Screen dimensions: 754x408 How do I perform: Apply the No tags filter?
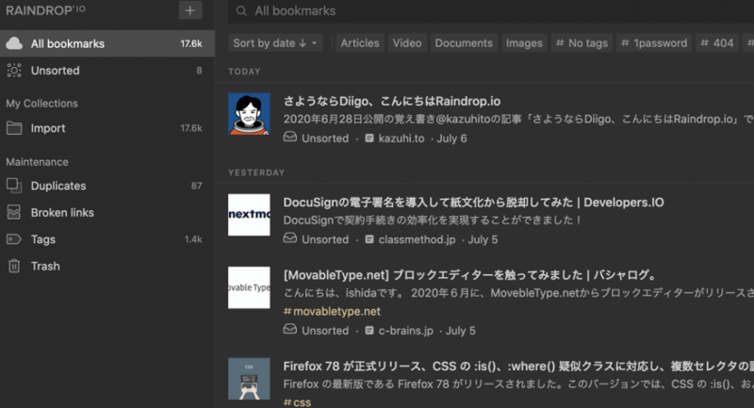tap(582, 43)
